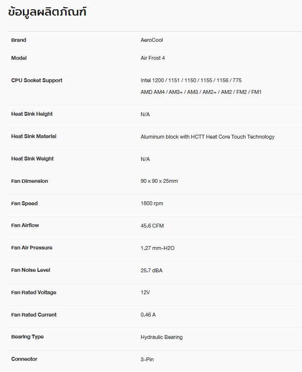Click the 1.27 mm-H2O pressure value
Viewport: 302px width, 372px height.
click(157, 248)
